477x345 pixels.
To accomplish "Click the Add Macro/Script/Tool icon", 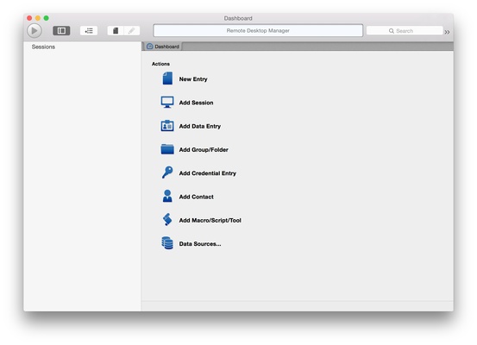I will click(x=167, y=219).
